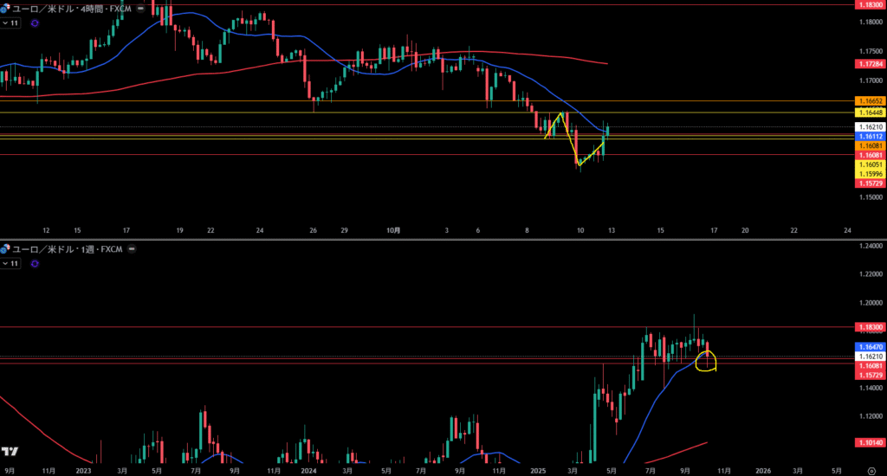Click the 2026 label on weekly time axis
This screenshot has height=476, width=887.
tap(762, 471)
